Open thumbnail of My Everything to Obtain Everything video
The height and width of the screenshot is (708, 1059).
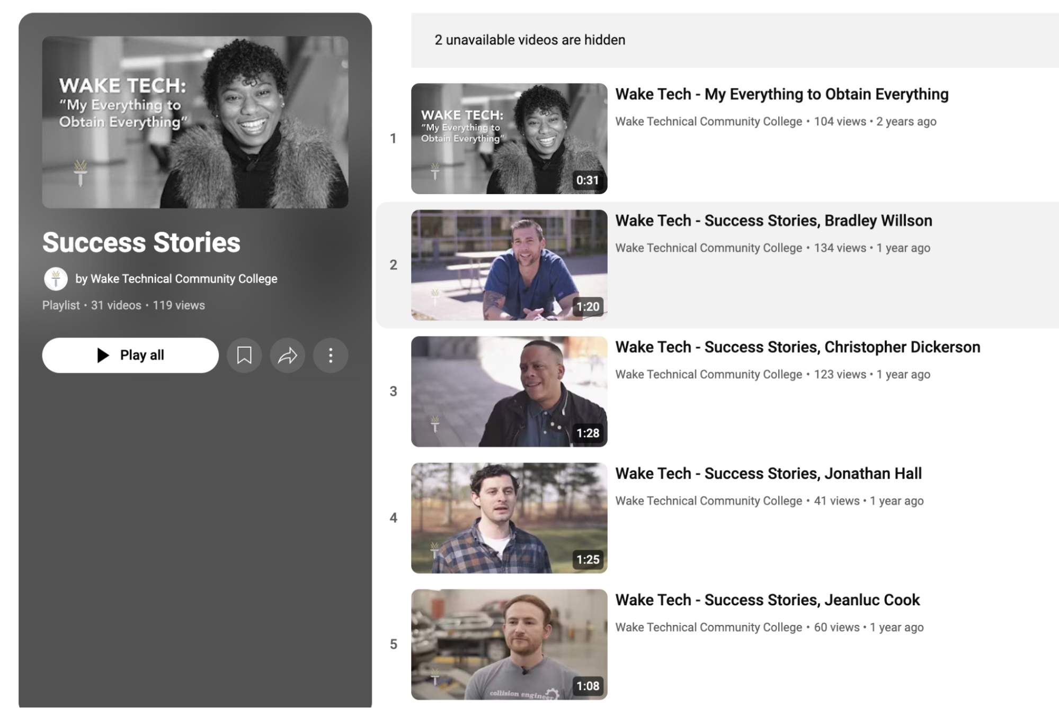click(509, 139)
